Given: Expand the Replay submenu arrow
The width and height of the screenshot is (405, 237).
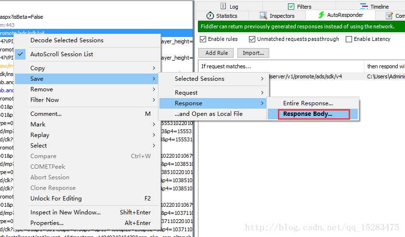Looking at the screenshot, I should [154, 135].
